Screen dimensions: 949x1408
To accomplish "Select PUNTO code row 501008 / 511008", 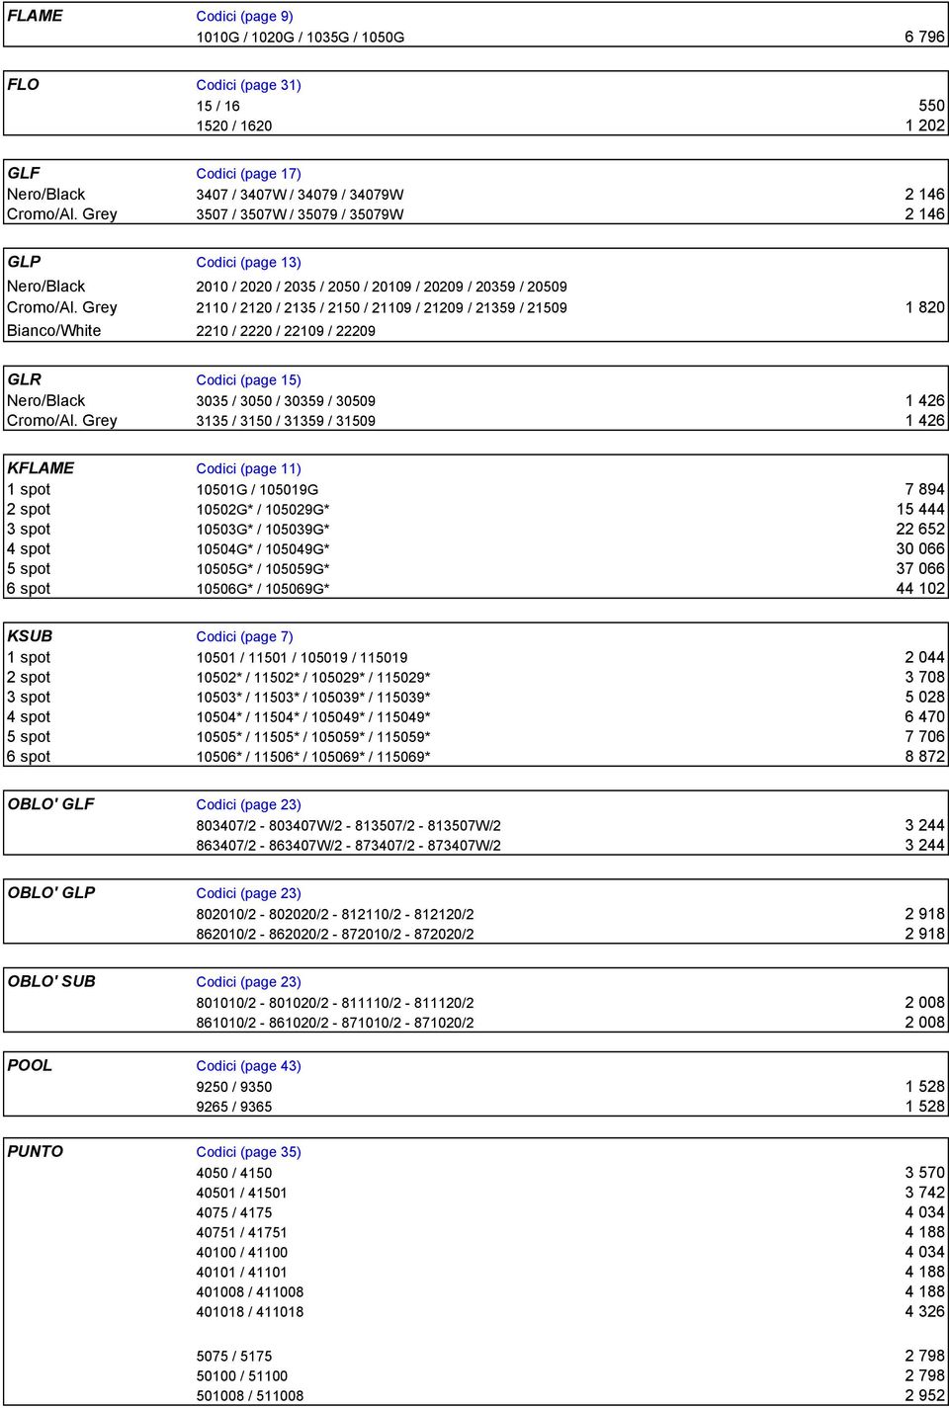I will (249, 1396).
